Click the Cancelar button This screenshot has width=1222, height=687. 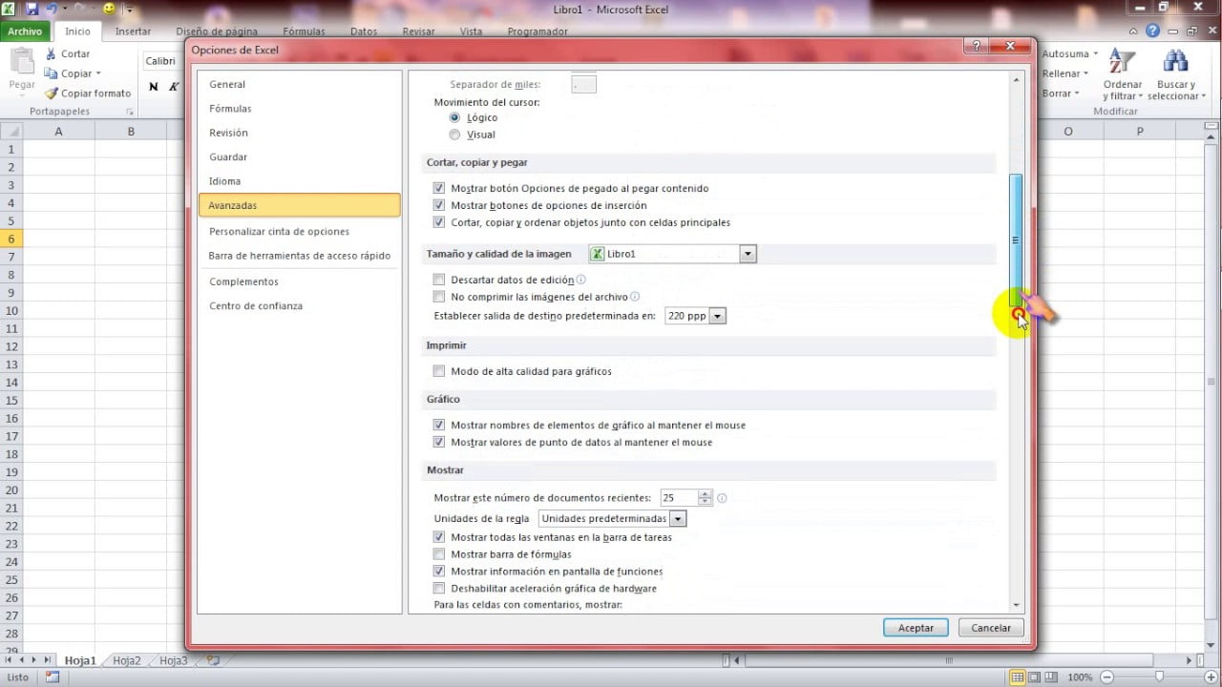point(991,628)
